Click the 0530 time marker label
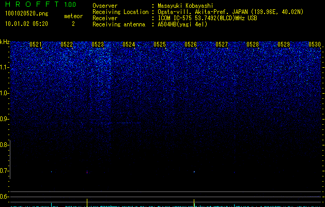Image resolution: width=325 pixels, height=207 pixels. point(315,45)
